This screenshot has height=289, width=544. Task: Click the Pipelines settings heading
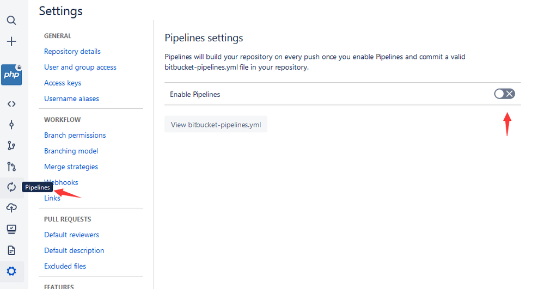(x=204, y=38)
